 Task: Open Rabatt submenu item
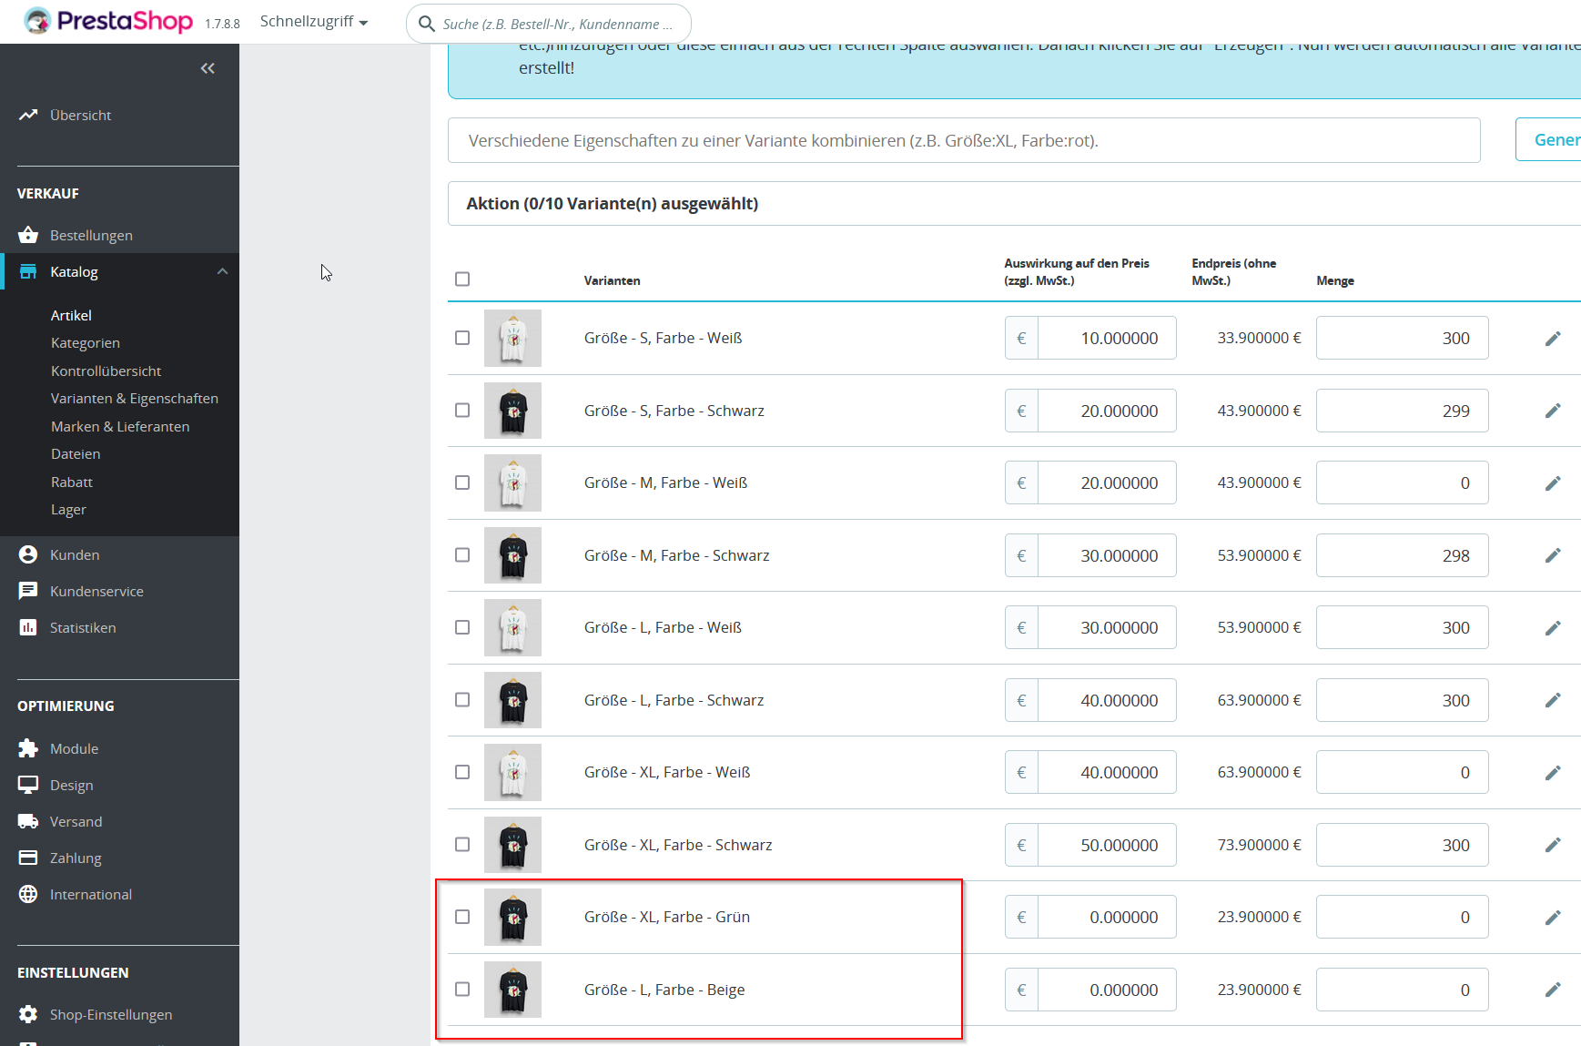coord(72,482)
